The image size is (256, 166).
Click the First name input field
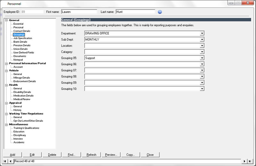click(79, 12)
